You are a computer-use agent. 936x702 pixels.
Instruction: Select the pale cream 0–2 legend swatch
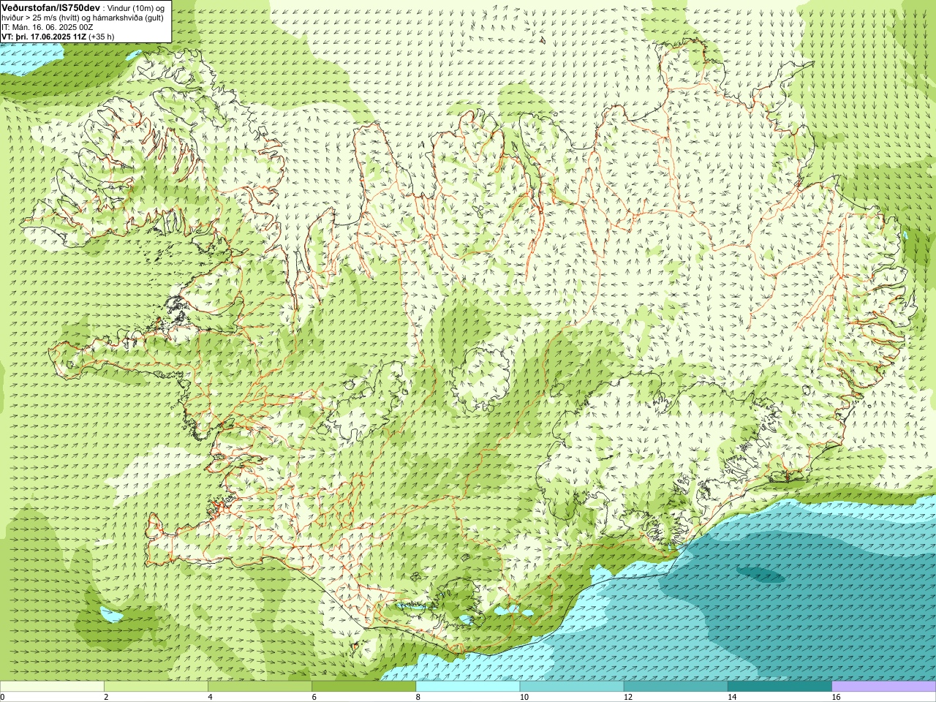coord(52,686)
